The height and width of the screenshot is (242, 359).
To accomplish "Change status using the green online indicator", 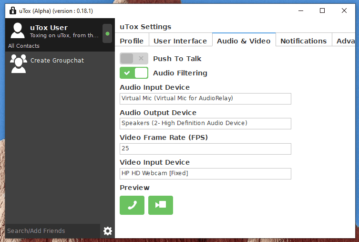I will click(x=107, y=33).
